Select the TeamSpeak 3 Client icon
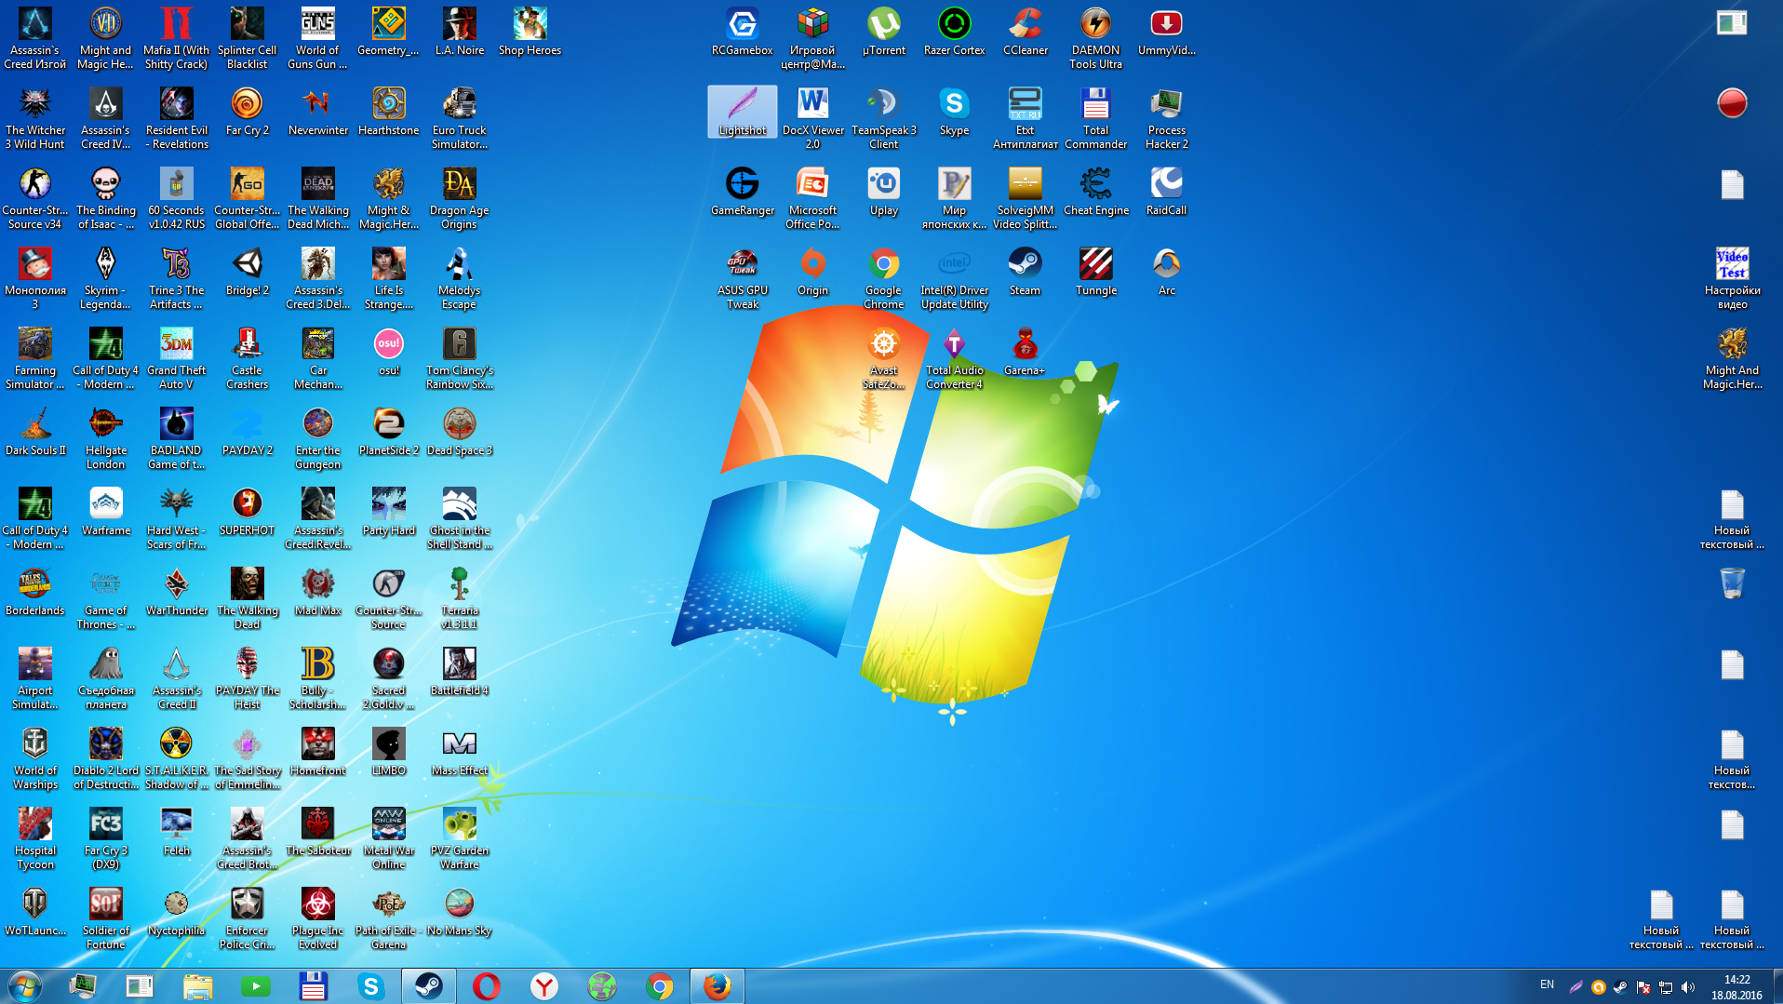Screen dimensions: 1783x1004 [883, 118]
